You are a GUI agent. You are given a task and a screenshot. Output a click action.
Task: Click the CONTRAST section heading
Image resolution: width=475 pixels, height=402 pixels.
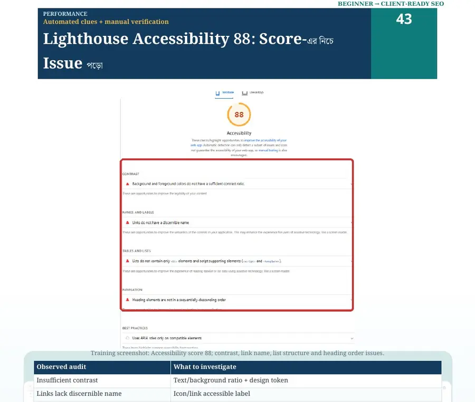pos(130,174)
